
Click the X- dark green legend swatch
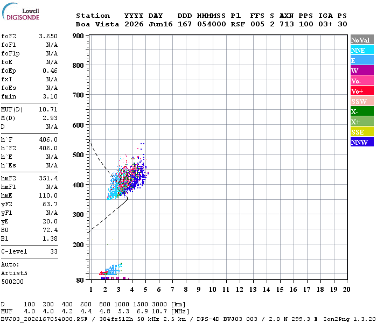[362, 111]
